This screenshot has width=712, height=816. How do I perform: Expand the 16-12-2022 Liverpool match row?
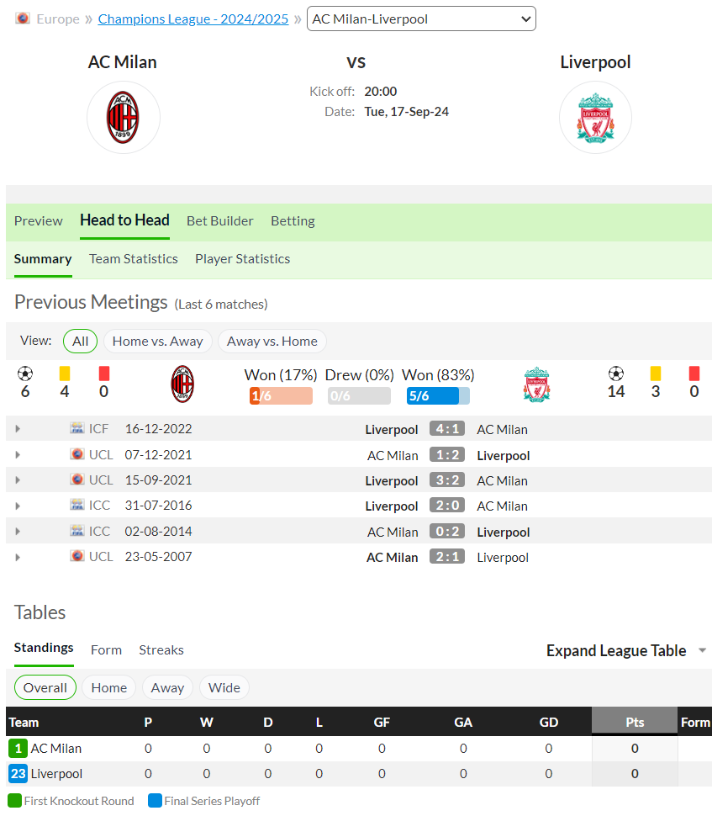coord(18,429)
